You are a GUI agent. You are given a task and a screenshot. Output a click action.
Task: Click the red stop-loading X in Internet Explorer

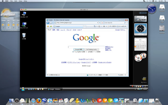102,23
